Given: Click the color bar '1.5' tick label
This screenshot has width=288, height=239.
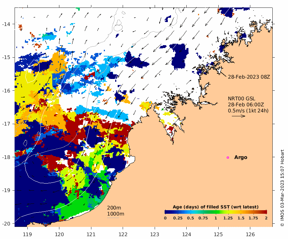Looking at the screenshot, I should click(x=241, y=218).
